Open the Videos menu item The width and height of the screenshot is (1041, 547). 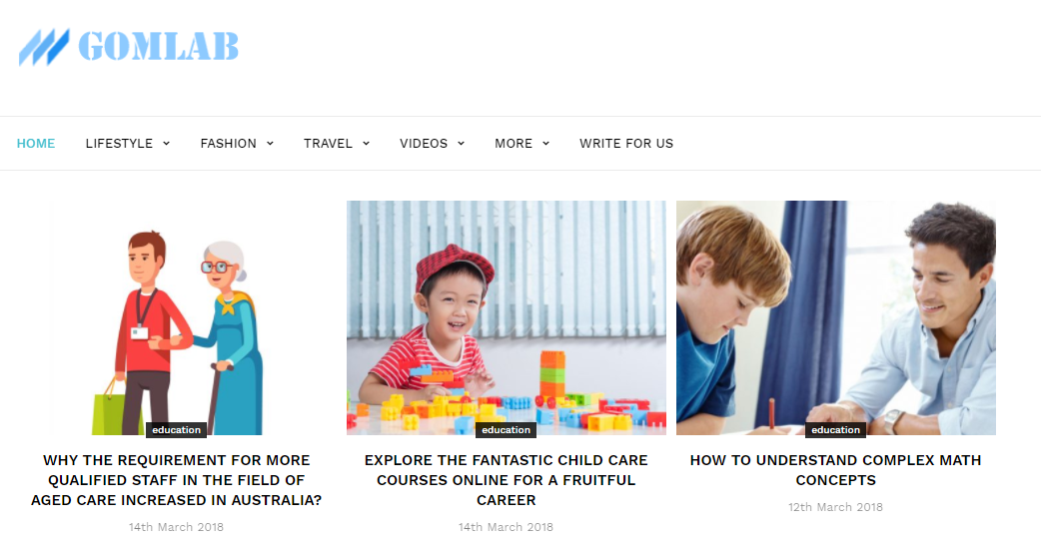click(x=424, y=143)
